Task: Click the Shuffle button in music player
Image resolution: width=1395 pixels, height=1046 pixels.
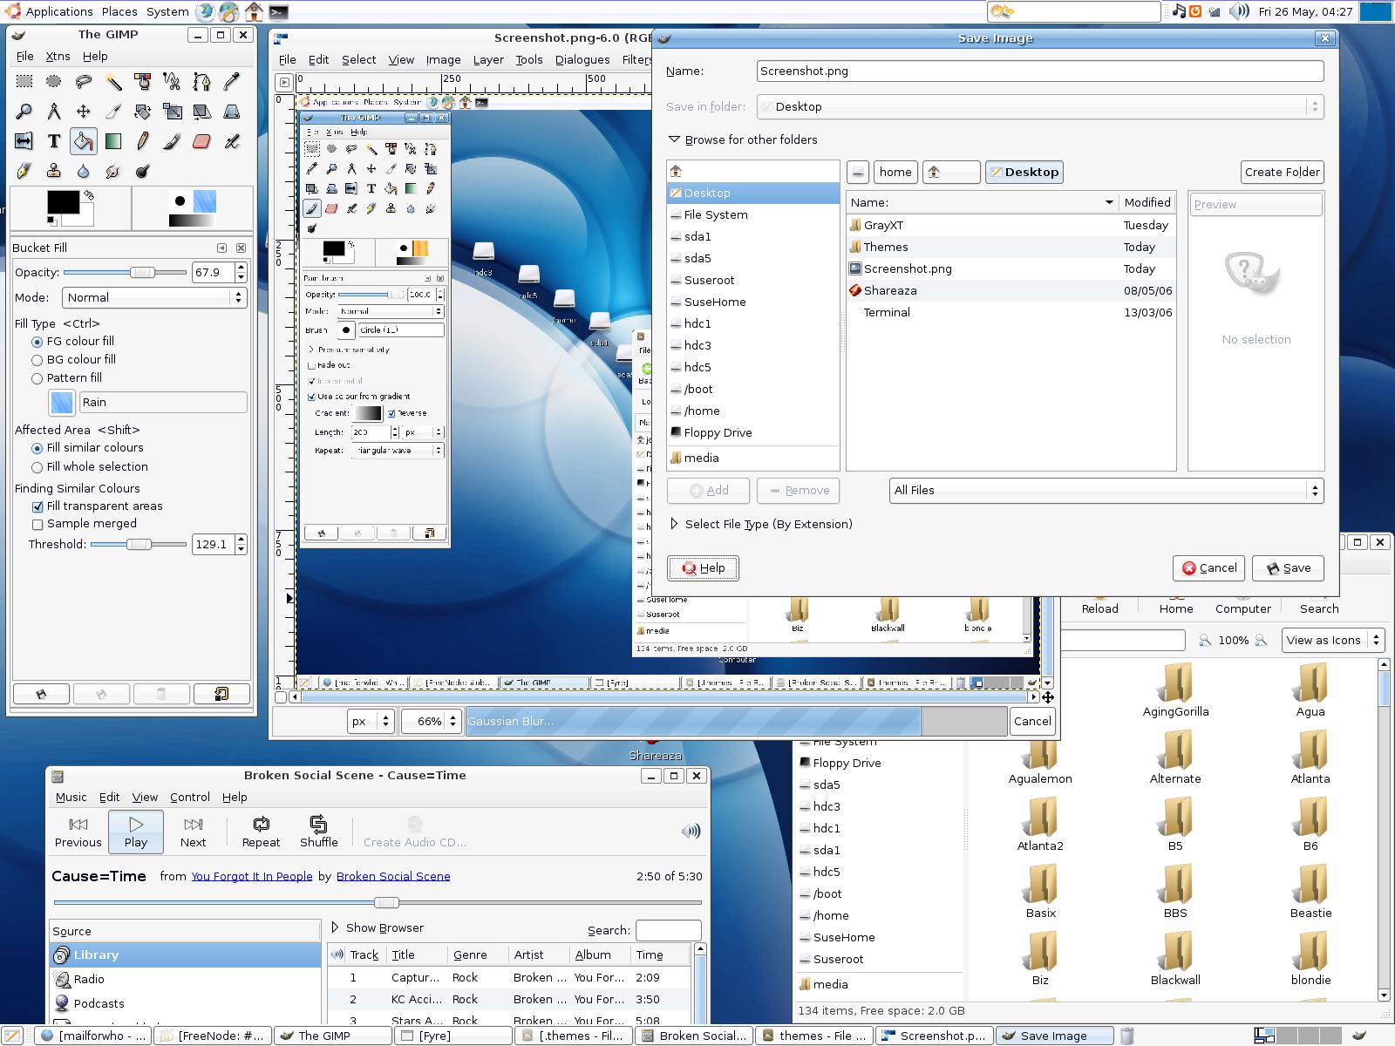Action: (318, 831)
